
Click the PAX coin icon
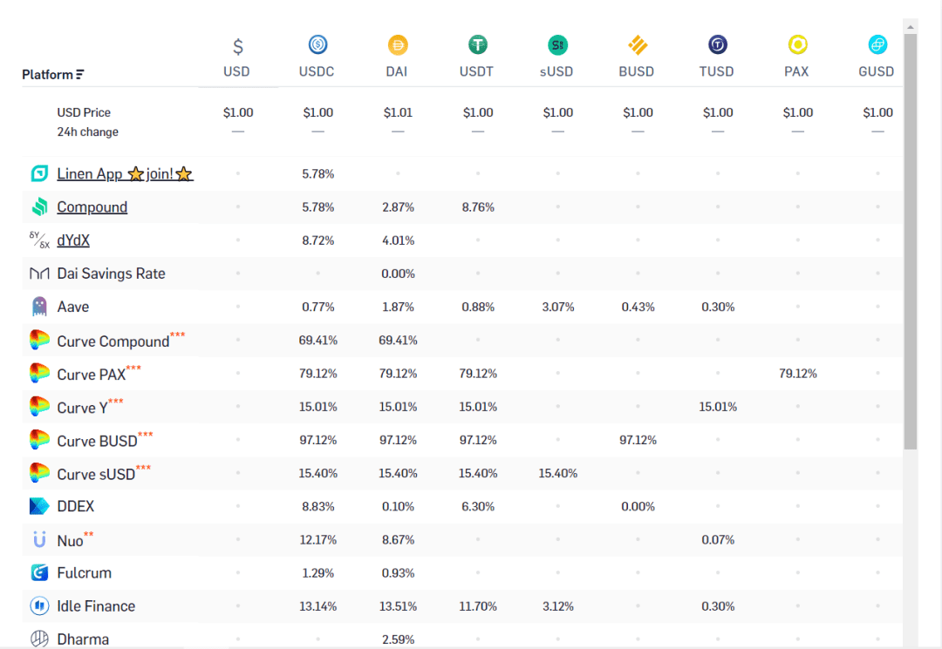click(x=797, y=44)
